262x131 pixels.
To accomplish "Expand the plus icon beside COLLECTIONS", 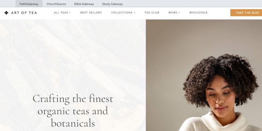I will tap(134, 13).
